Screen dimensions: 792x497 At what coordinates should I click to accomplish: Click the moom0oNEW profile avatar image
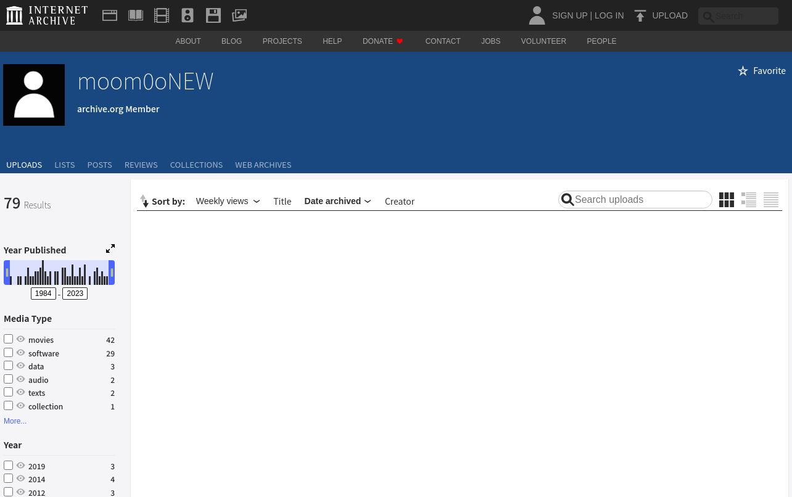tap(34, 95)
